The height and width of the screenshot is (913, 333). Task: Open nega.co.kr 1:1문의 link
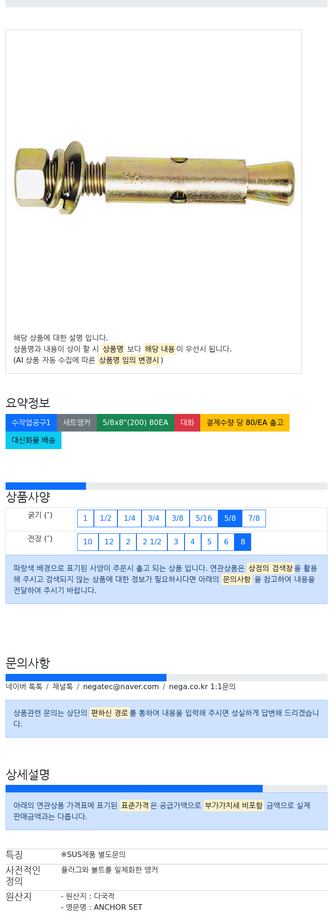tap(202, 687)
